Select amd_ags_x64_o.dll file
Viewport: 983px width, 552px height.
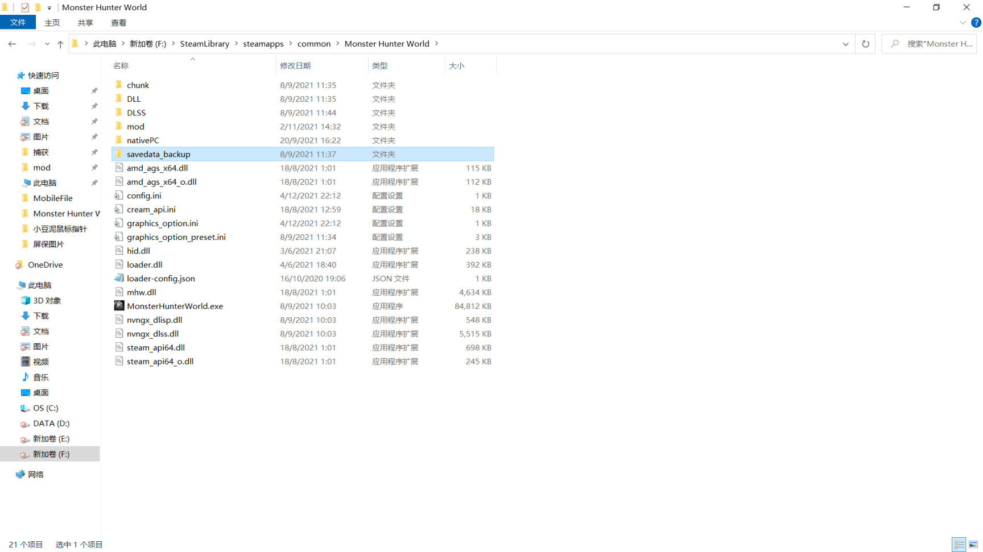pyautogui.click(x=162, y=182)
